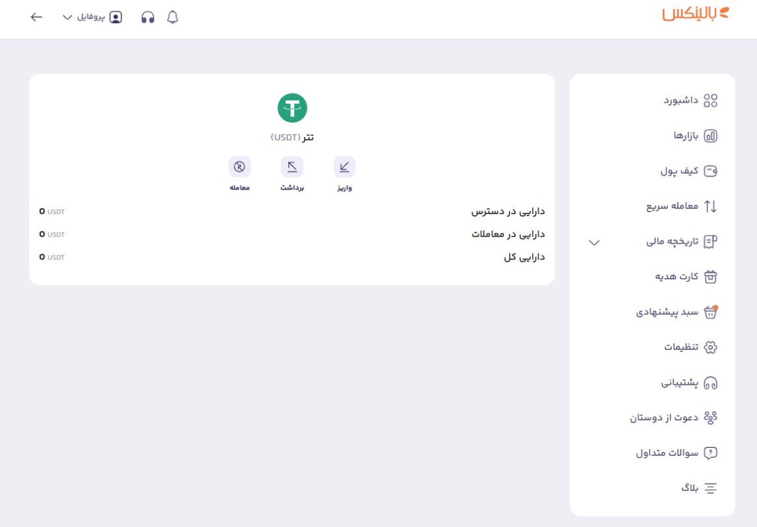Image resolution: width=757 pixels, height=527 pixels.
Task: Click دارایی کل label
Action: (x=524, y=257)
